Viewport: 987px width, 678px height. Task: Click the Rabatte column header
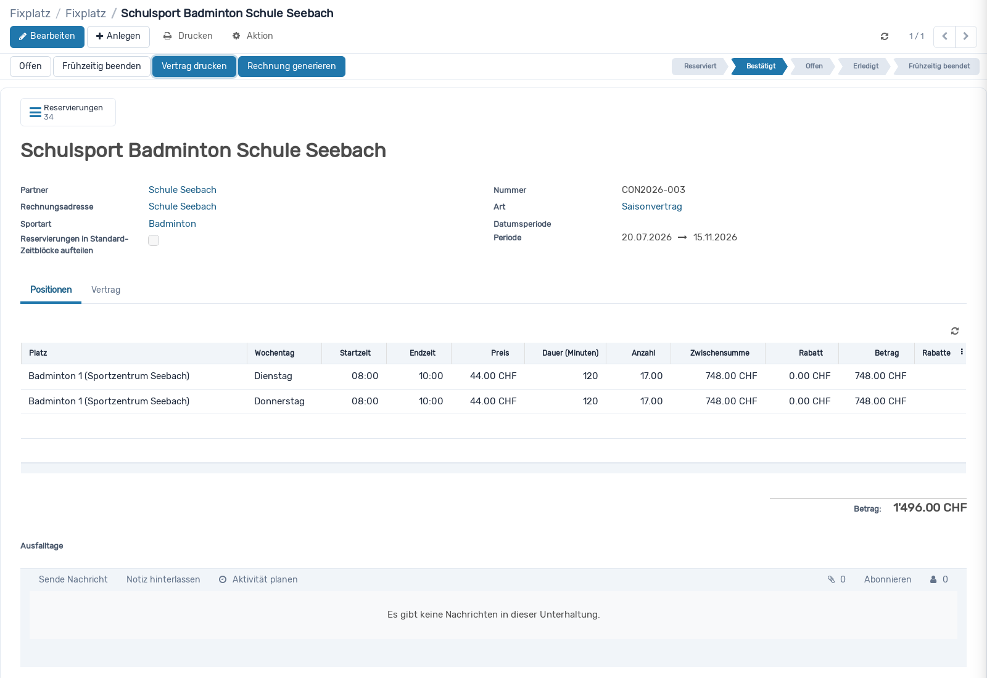coord(936,353)
